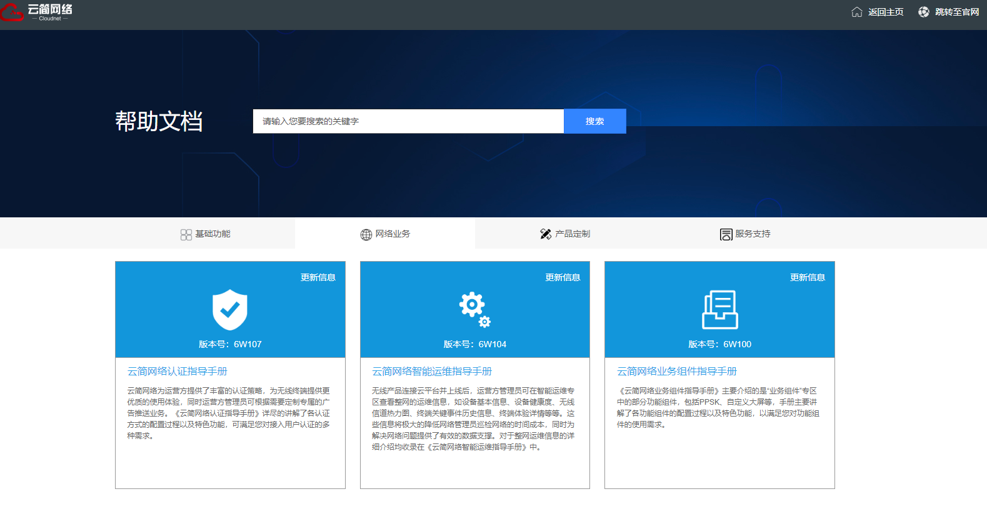Open 更新信息 on the 6W107 card

(318, 277)
